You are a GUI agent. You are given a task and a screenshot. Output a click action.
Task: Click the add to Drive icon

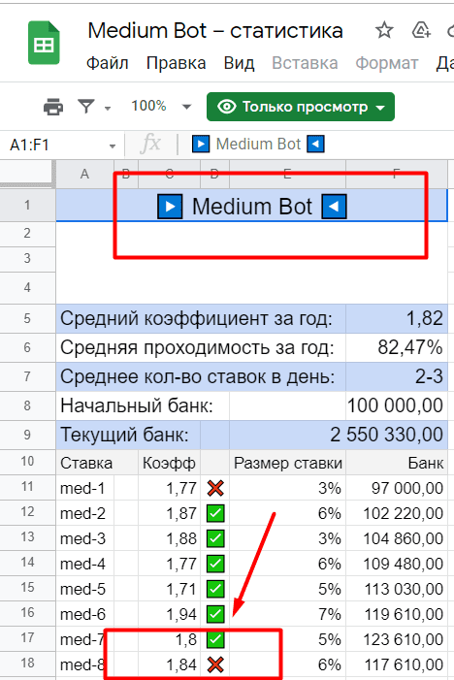click(x=421, y=31)
